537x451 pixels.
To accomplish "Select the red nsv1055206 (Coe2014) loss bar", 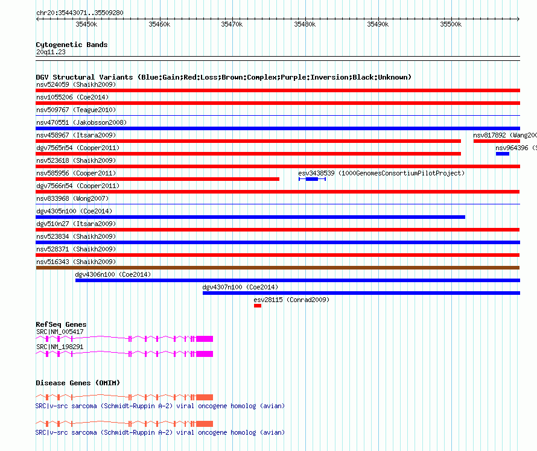I will coord(278,103).
